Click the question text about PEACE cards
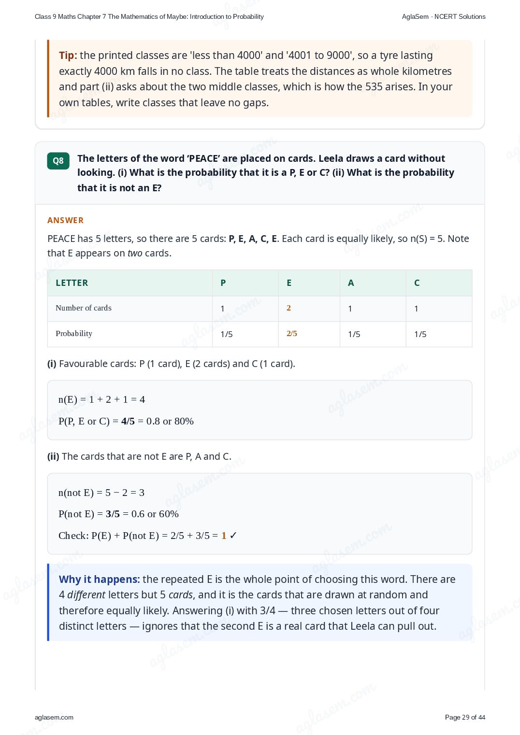520x735 pixels. pos(266,173)
